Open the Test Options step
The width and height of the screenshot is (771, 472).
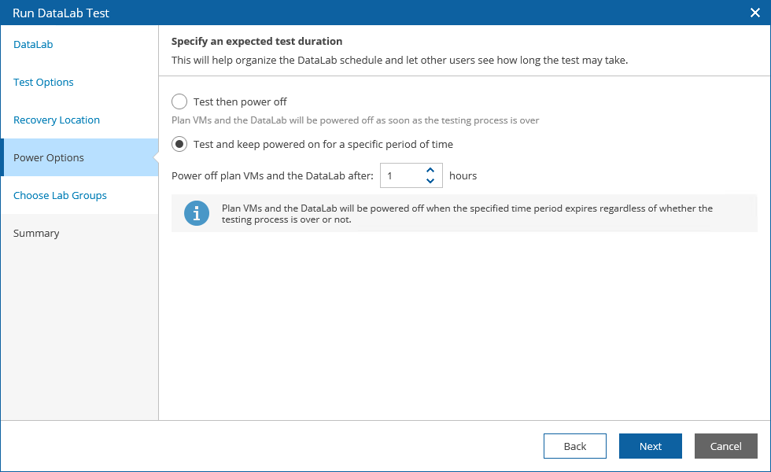pos(43,82)
